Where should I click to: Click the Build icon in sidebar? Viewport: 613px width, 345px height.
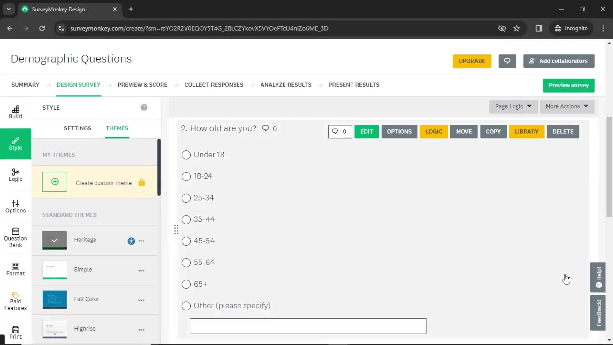(15, 111)
